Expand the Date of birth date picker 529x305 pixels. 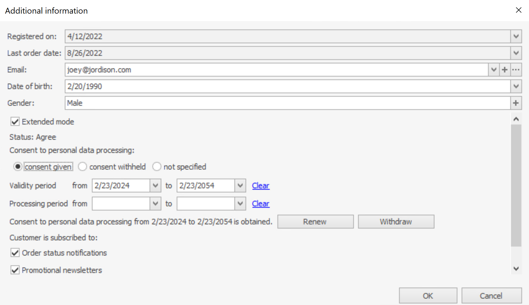pyautogui.click(x=516, y=86)
